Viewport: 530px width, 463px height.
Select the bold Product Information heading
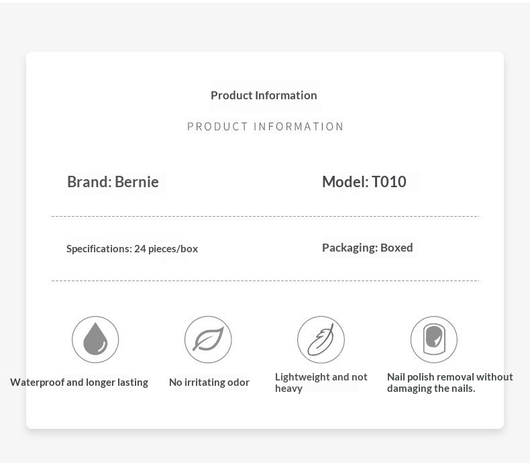[264, 95]
